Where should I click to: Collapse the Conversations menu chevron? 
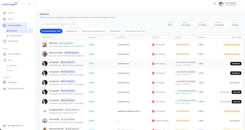[x=30, y=25]
